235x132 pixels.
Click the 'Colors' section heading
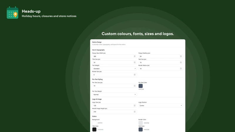94,116
